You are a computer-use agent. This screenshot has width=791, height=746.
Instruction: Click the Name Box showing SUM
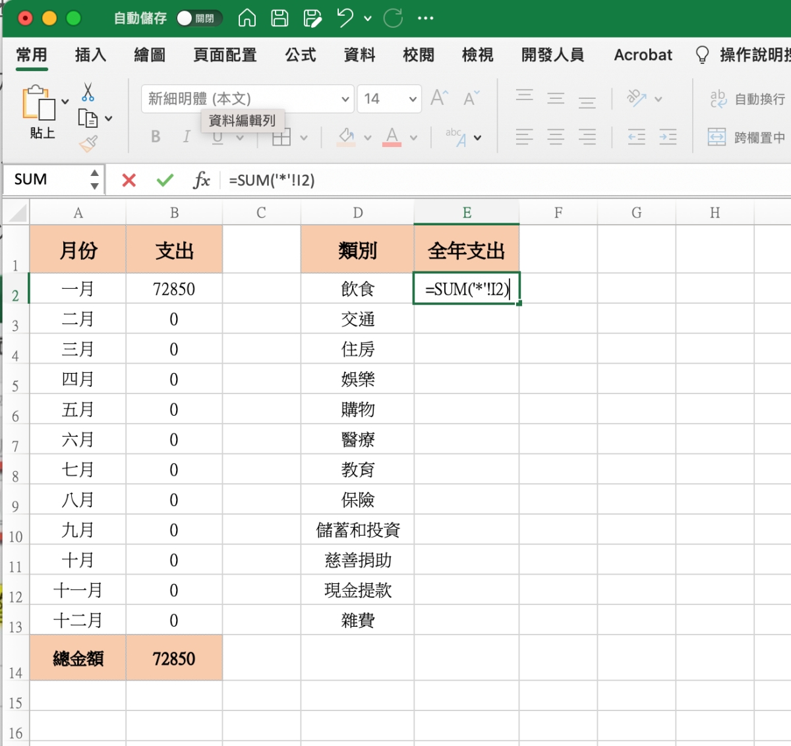pos(46,179)
